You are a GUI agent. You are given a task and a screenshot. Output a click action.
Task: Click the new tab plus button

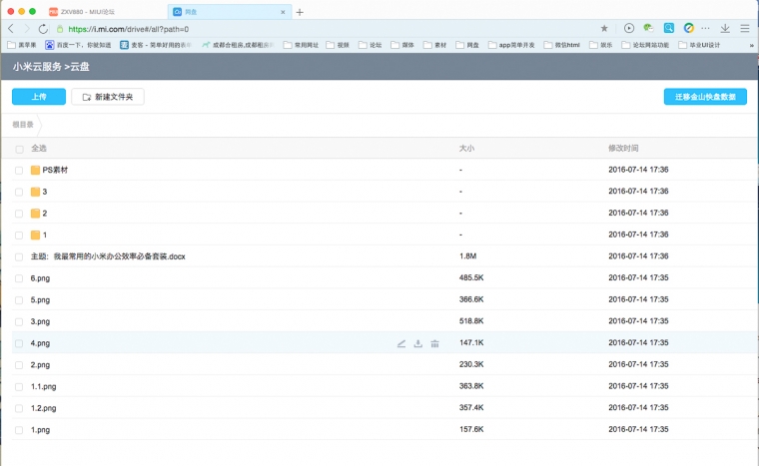(x=300, y=12)
